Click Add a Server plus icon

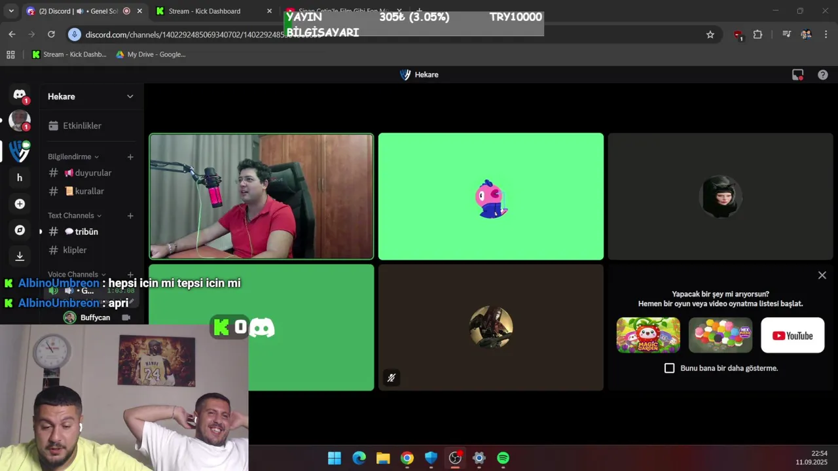pyautogui.click(x=20, y=204)
